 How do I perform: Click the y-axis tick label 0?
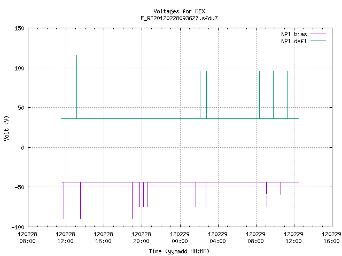coord(22,148)
